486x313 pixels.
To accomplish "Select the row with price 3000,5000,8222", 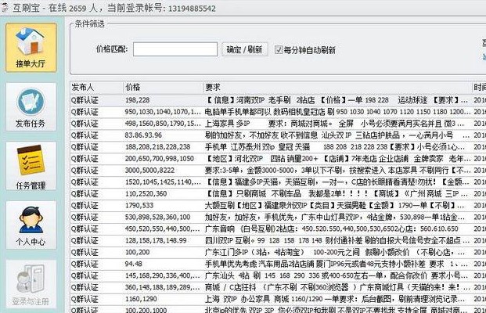I will pos(278,170).
